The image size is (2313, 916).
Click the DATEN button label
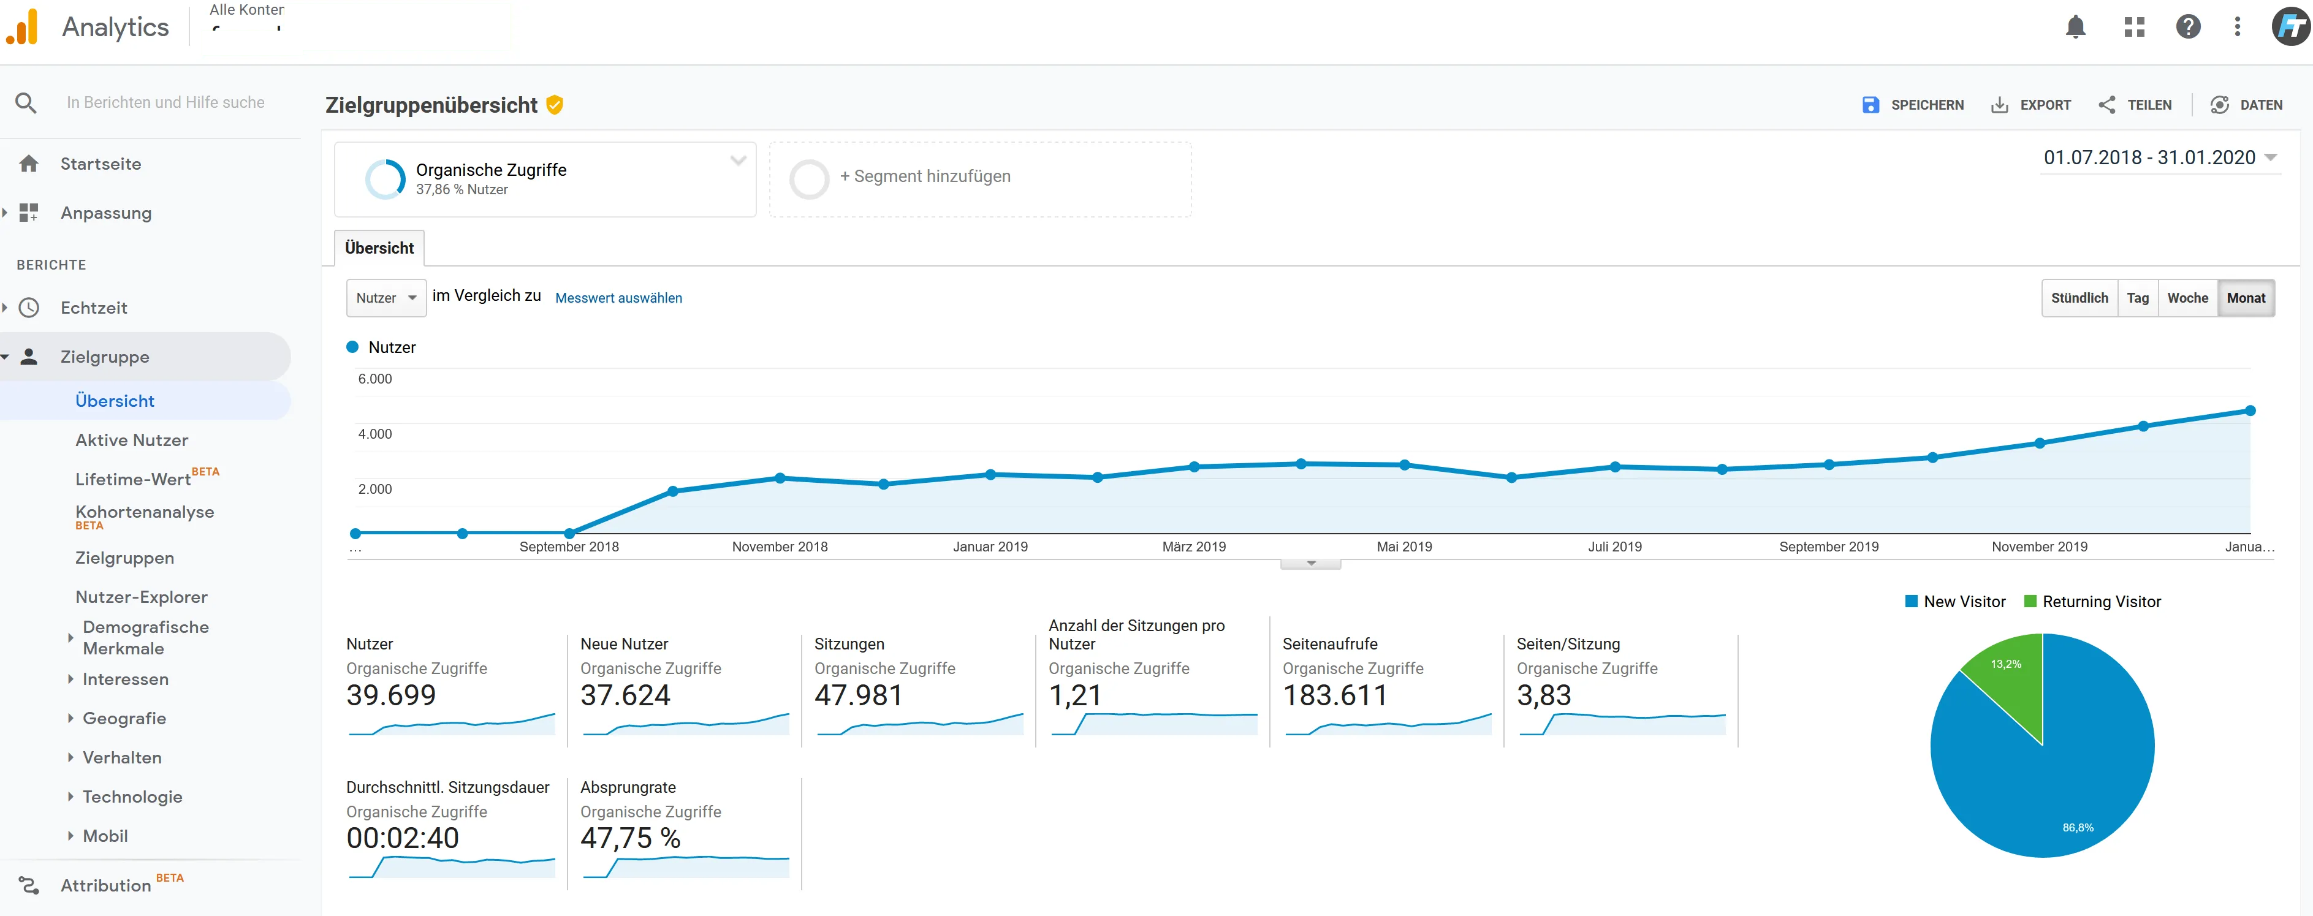point(2261,105)
